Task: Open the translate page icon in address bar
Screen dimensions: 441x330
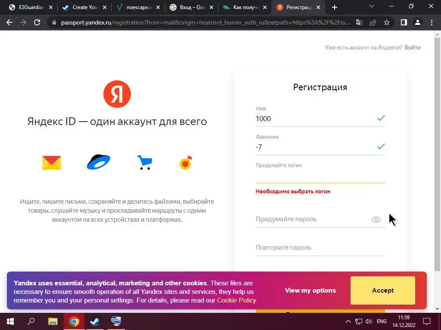Action: coord(359,22)
